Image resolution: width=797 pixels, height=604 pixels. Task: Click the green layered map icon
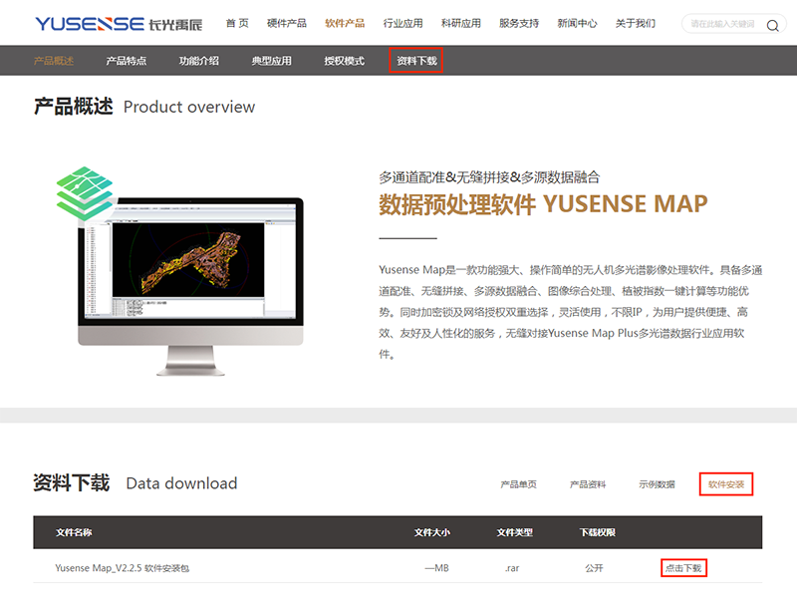[x=85, y=192]
